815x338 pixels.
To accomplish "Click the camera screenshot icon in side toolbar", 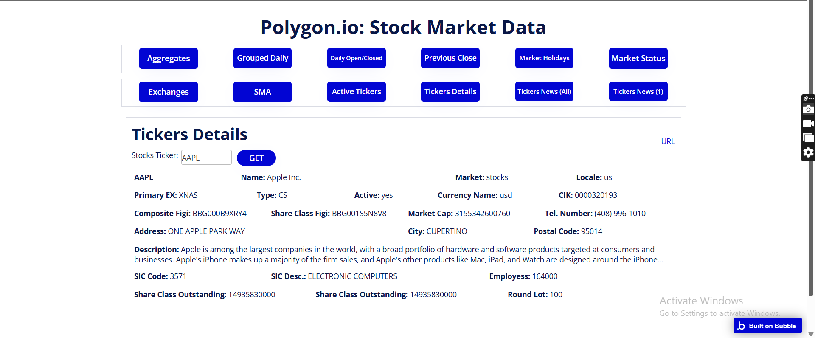I will [808, 110].
